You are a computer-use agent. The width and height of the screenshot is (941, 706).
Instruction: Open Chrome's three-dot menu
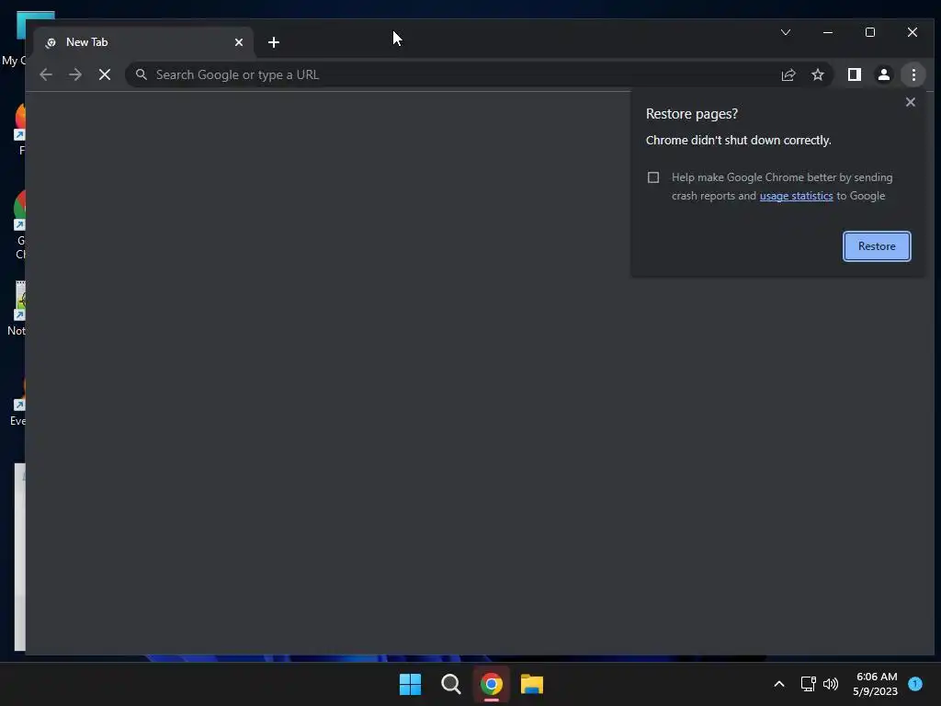(x=913, y=75)
